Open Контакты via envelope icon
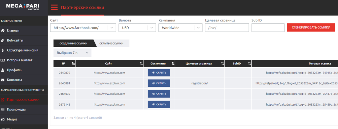 [x=3, y=80]
